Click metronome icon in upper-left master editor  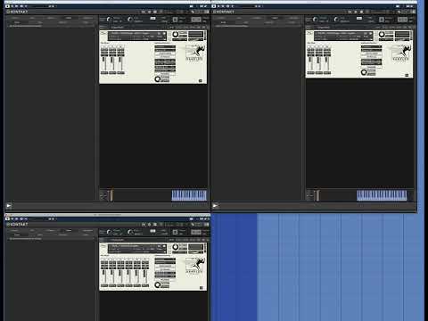(x=175, y=20)
